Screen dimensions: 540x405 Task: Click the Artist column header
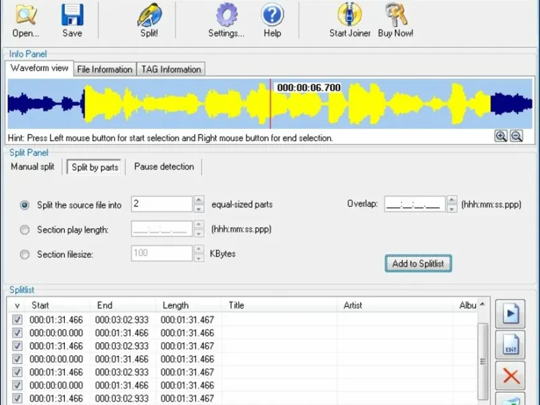(395, 306)
